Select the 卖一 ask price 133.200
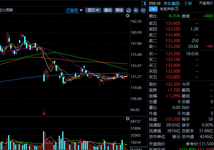 (x=173, y=47)
